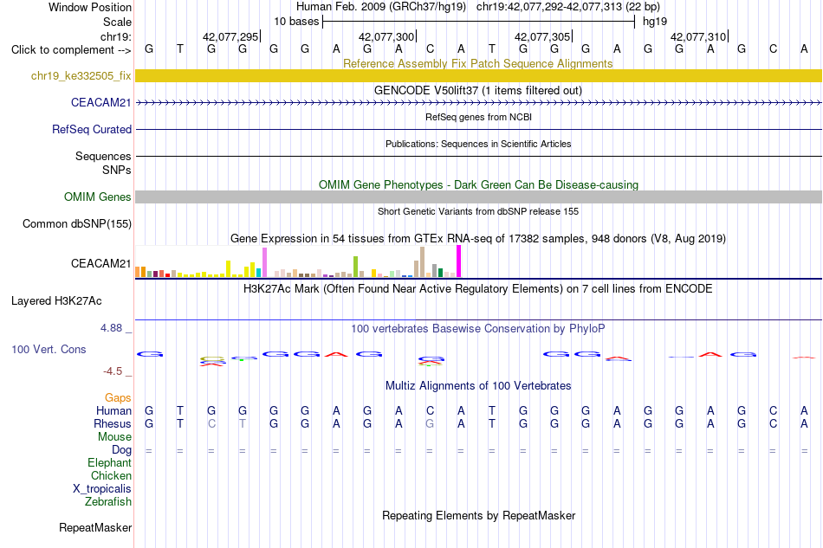Open the Reference Assembly Fix Patch Sequence Alignments title
The image size is (823, 548).
point(478,63)
